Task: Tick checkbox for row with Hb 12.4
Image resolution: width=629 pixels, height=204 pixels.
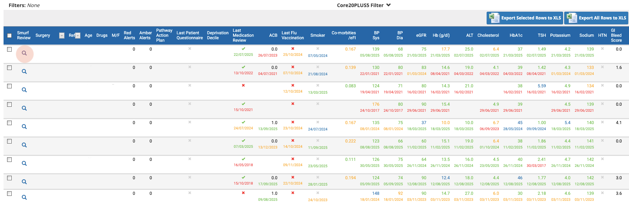Action: click(x=10, y=178)
